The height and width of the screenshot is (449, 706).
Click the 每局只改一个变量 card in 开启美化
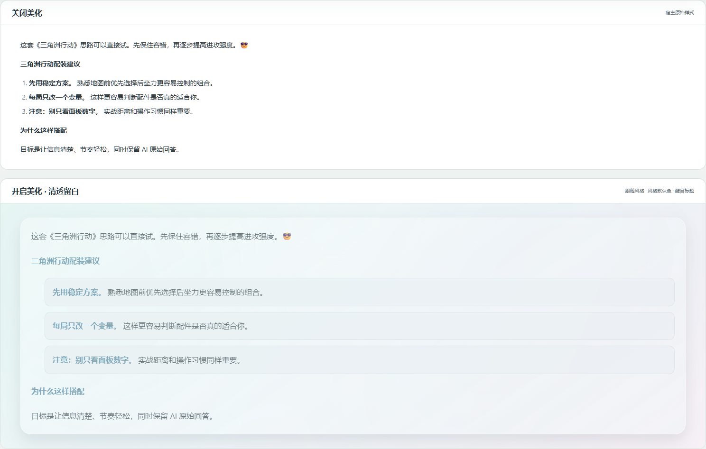point(360,326)
